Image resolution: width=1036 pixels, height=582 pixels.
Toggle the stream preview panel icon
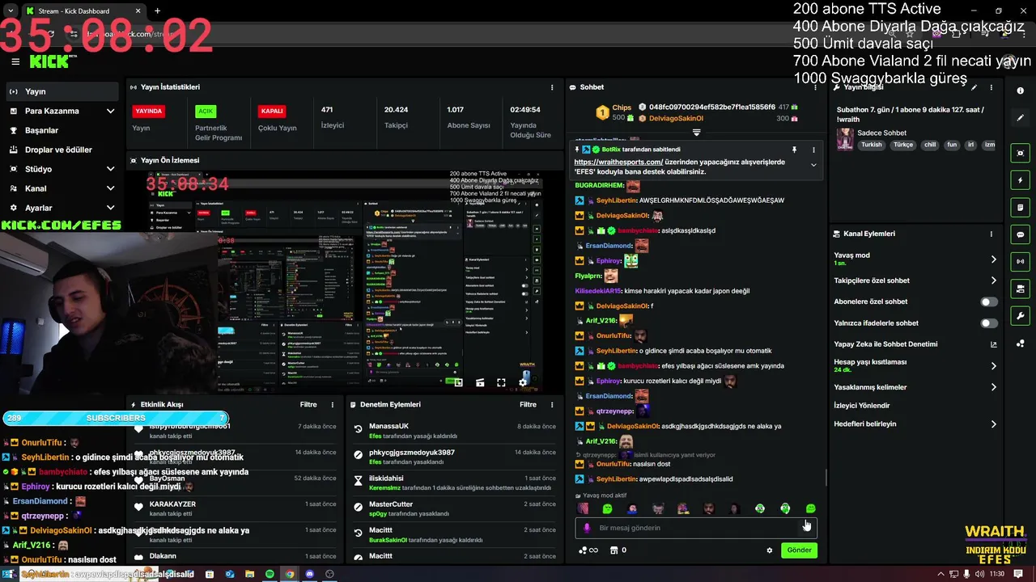(1021, 153)
